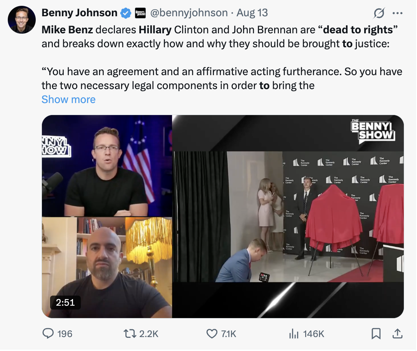Open the Grok explain icon
The height and width of the screenshot is (351, 417).
(379, 13)
